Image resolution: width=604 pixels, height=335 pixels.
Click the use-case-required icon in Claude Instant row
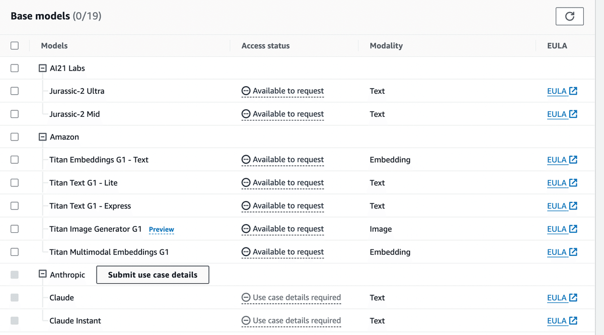246,320
